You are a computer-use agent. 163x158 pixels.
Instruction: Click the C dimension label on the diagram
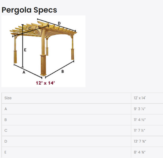(30, 28)
